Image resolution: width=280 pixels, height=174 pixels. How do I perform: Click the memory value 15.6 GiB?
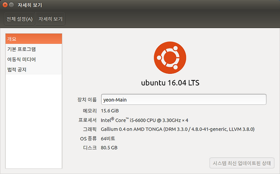click(110, 111)
